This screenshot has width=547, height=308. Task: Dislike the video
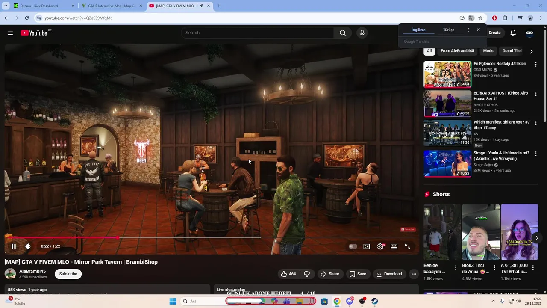[x=307, y=274]
